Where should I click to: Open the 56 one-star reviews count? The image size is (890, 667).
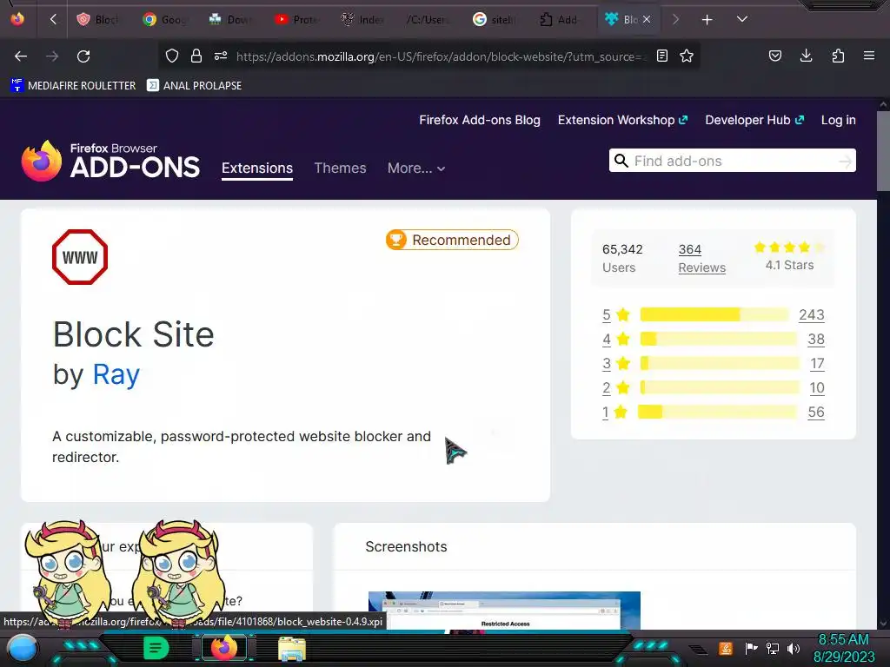pyautogui.click(x=816, y=413)
